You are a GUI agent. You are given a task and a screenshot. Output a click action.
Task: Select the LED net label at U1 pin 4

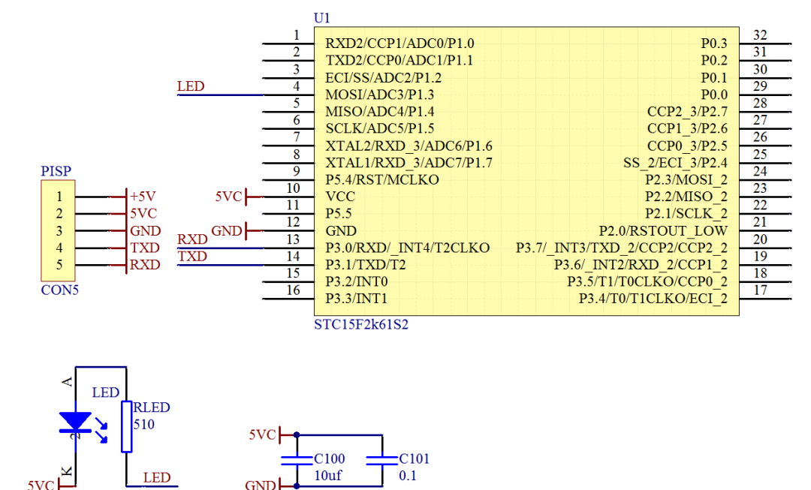coord(191,86)
